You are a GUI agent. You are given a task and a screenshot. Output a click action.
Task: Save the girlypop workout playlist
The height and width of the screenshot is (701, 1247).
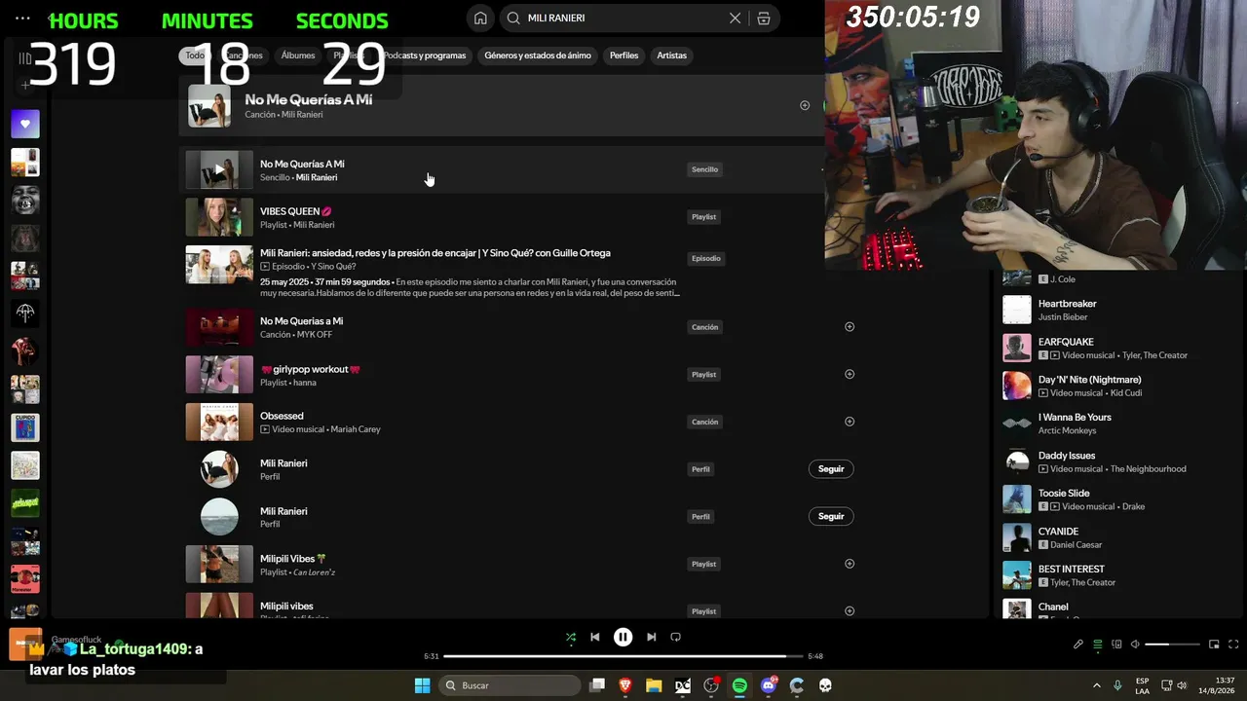[850, 374]
